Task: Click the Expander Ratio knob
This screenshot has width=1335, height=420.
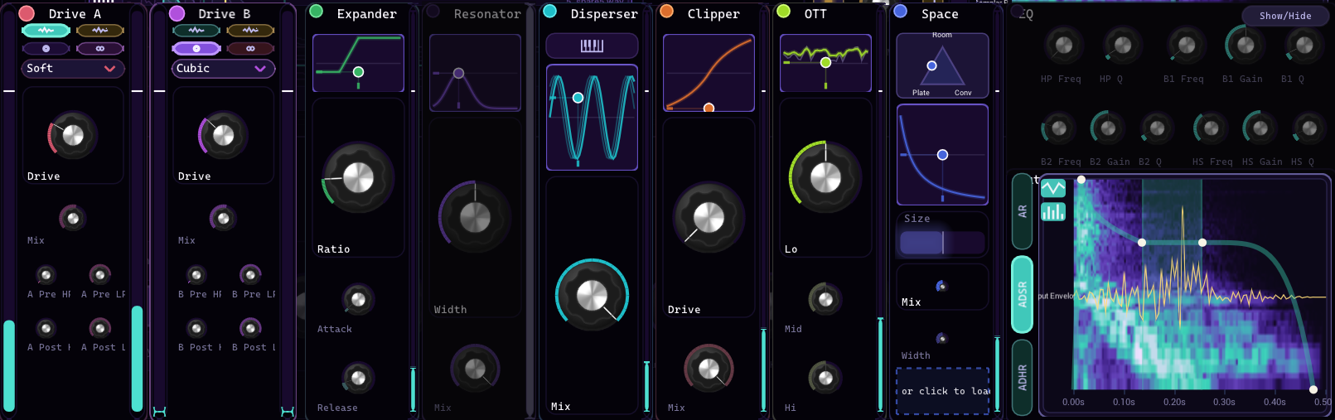Action: coord(358,177)
